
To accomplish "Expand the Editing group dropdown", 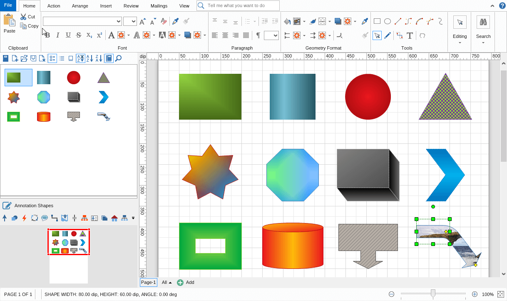I will click(x=460, y=43).
